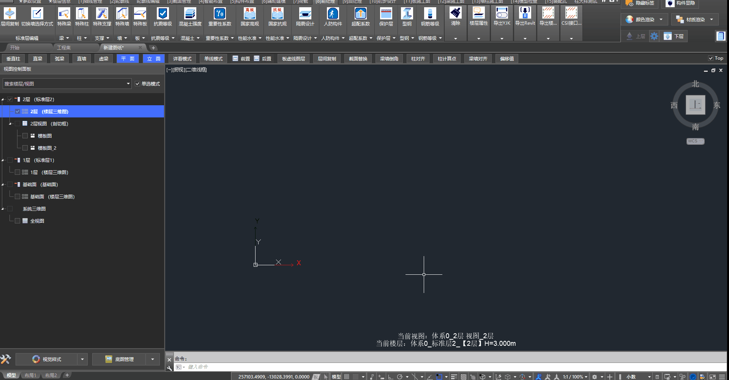Expand the 视觉样式 dropdown arrow
Viewport: 729px width, 380px height.
[82, 359]
